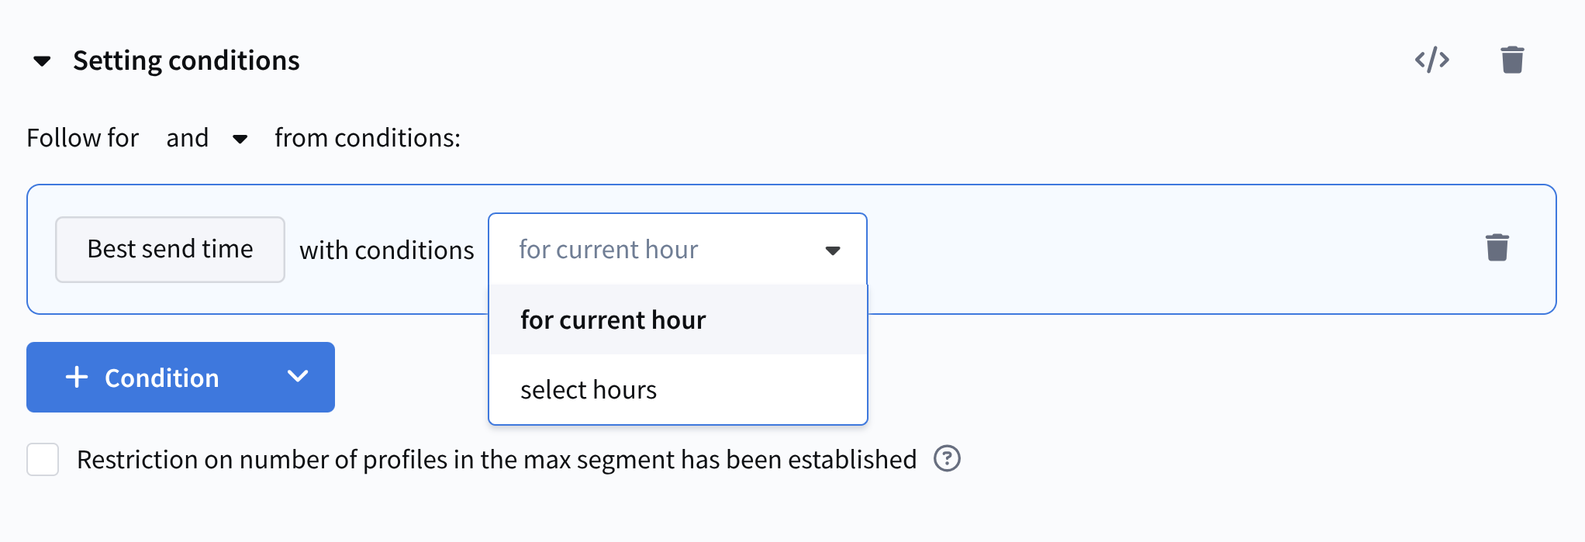Click the "and" operator text
Screen dimensions: 1585x542
[x=187, y=138]
